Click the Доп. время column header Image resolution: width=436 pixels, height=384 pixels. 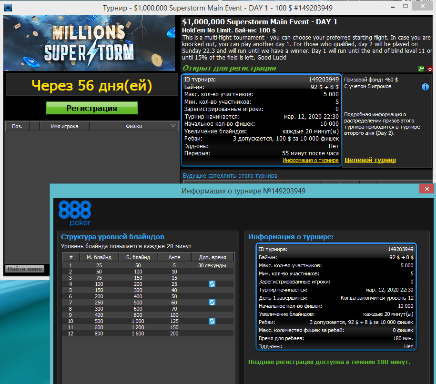[213, 257]
